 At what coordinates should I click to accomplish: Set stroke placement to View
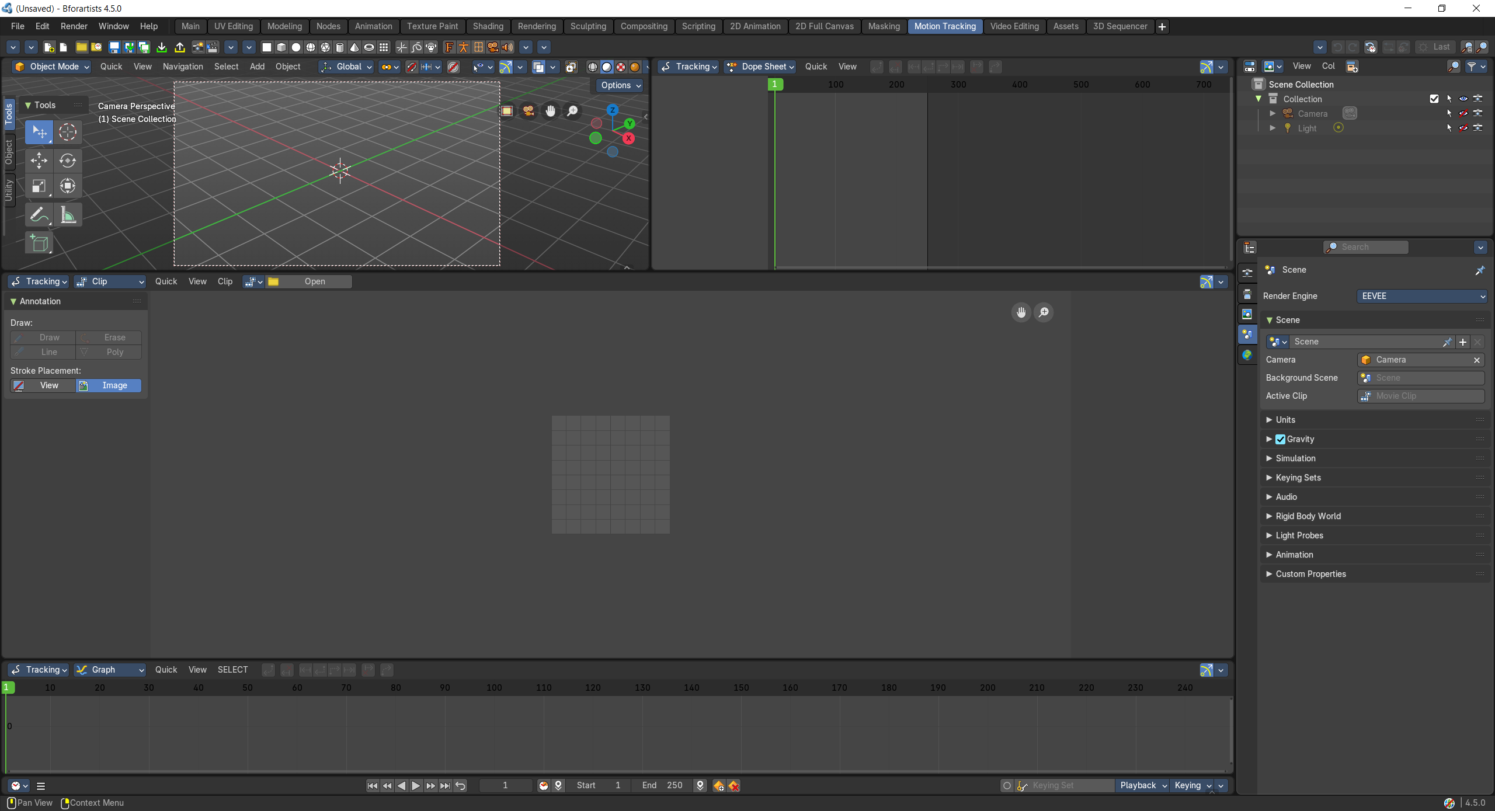point(43,386)
